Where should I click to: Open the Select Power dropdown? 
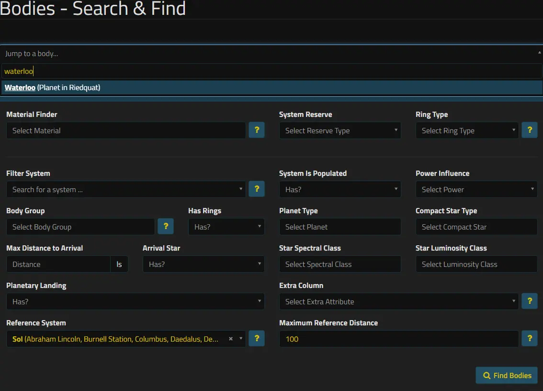click(x=476, y=189)
